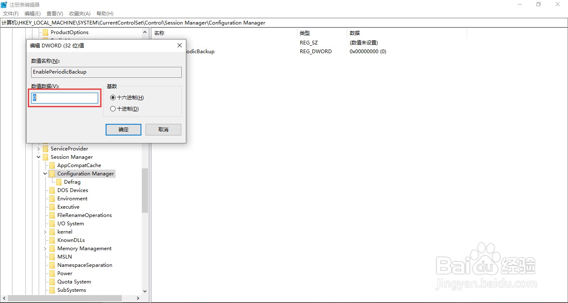Screen dimensions: 568x303
Task: Cancel the DWORD edit with 取消
Action: pyautogui.click(x=163, y=130)
